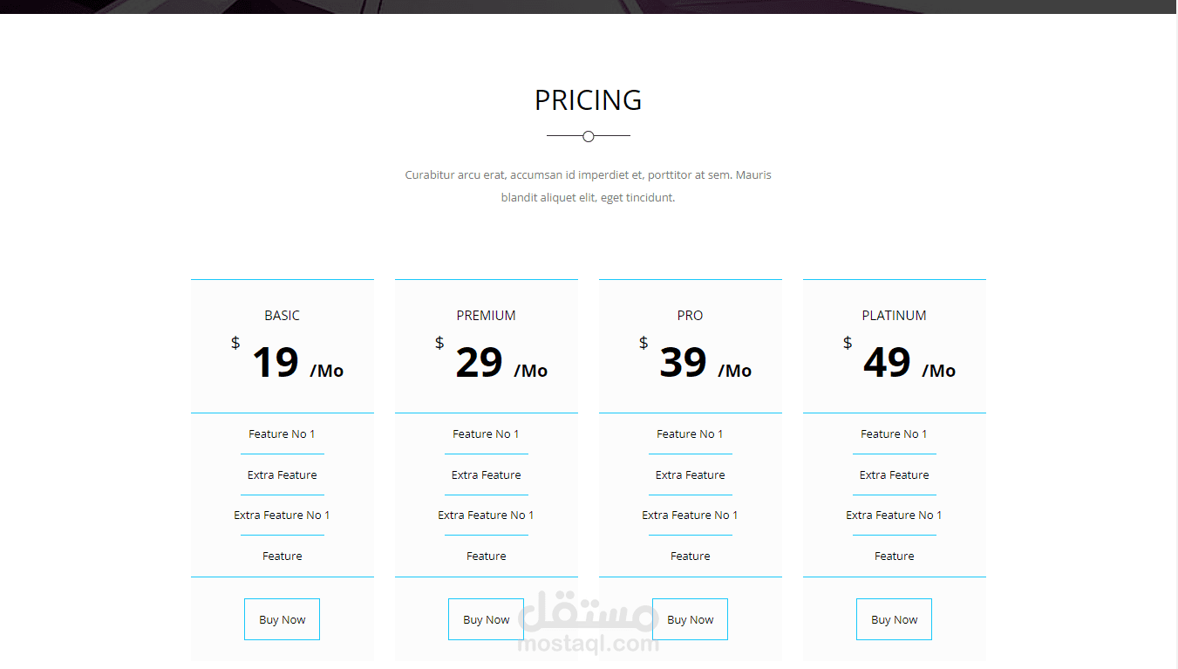Click Feature No 1 in Basic plan
This screenshot has height=669, width=1178.
[282, 434]
